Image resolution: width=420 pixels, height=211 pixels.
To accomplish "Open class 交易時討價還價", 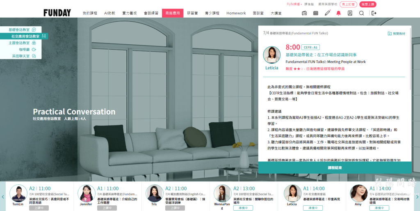I will click(x=390, y=201).
